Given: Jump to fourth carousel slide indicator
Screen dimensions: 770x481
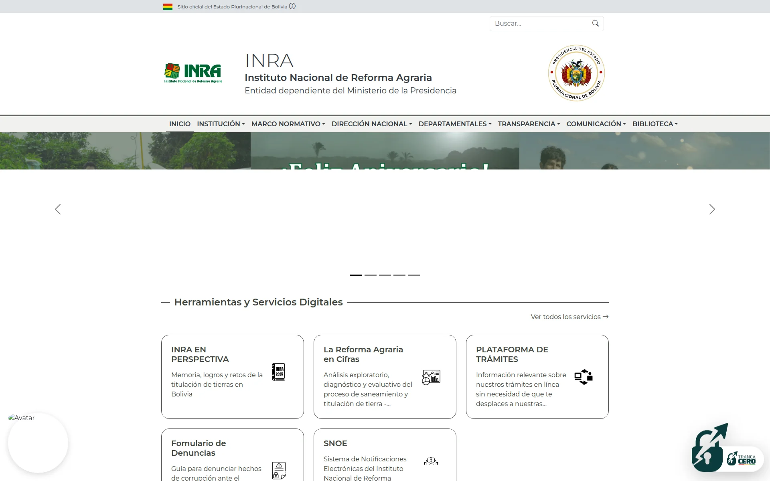Looking at the screenshot, I should 399,275.
